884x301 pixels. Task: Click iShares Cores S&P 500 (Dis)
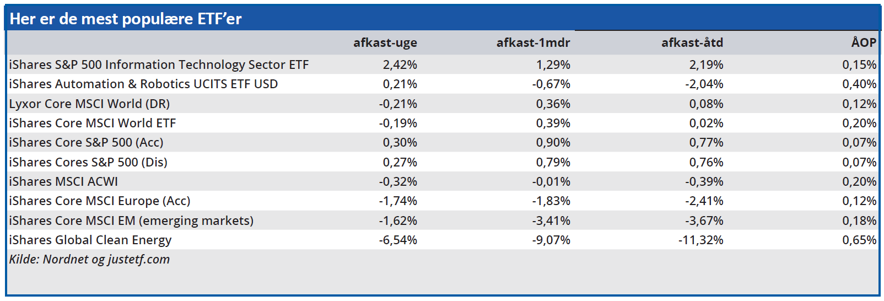[x=88, y=162]
